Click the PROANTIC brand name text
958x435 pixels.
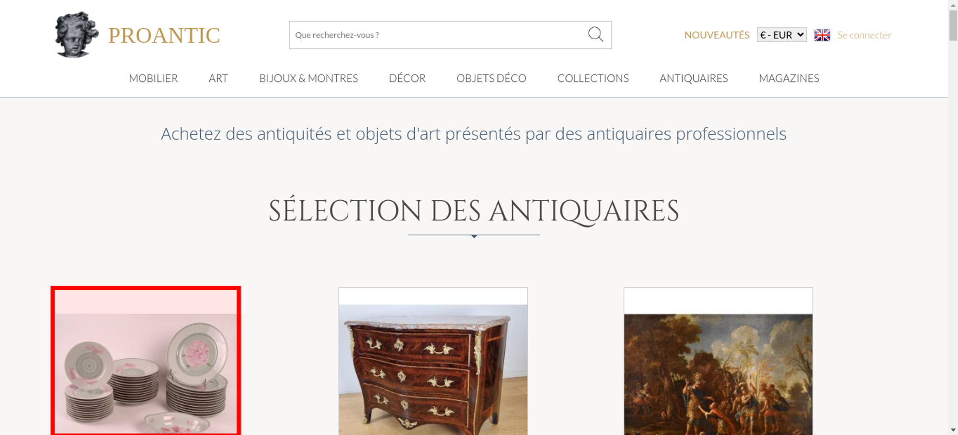click(164, 35)
